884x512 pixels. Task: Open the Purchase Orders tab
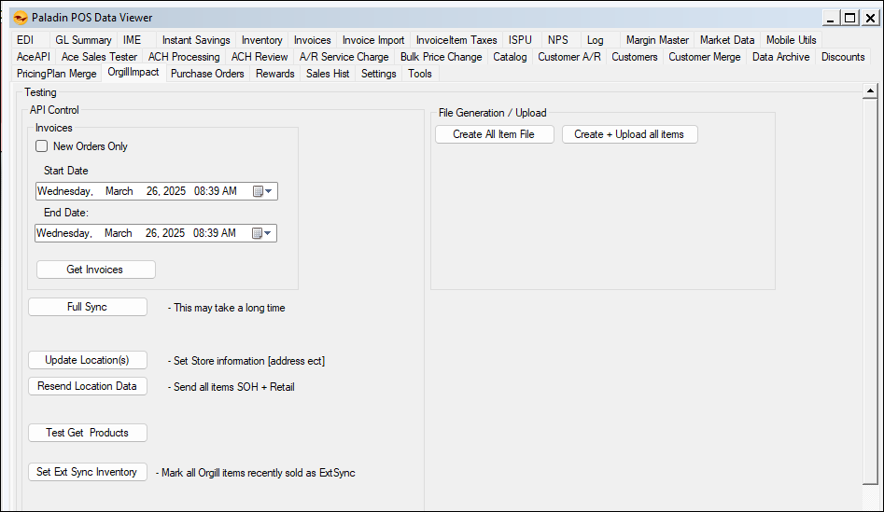[x=207, y=74]
